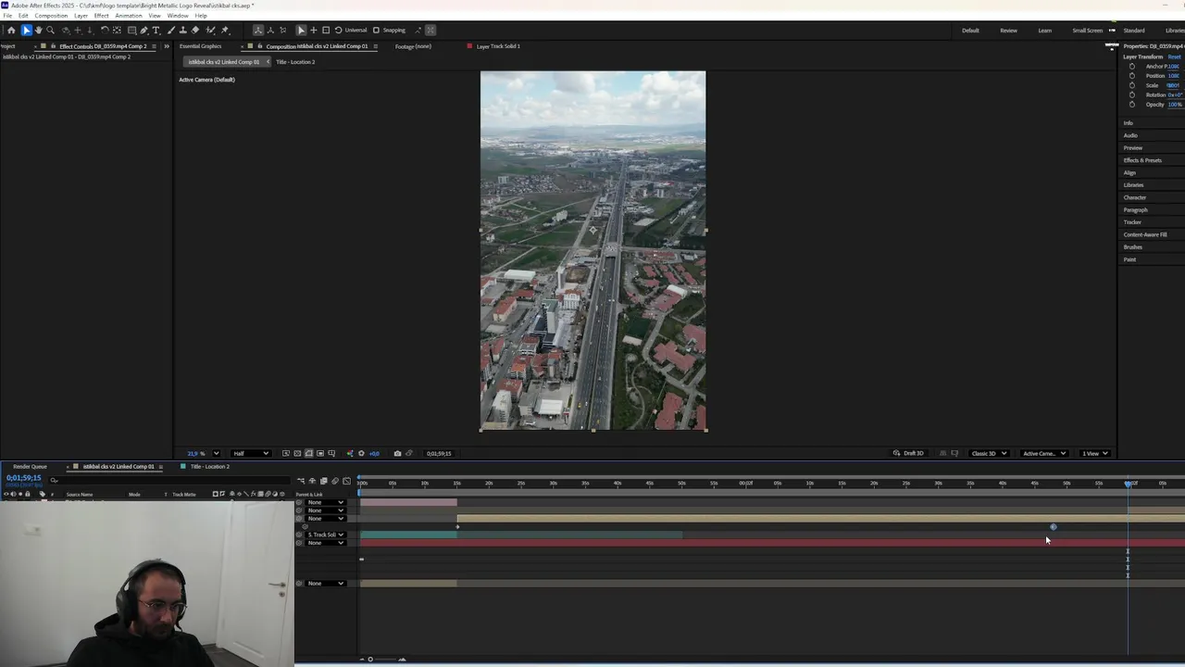The height and width of the screenshot is (667, 1185).
Task: Select the Default workspace
Action: 970,31
